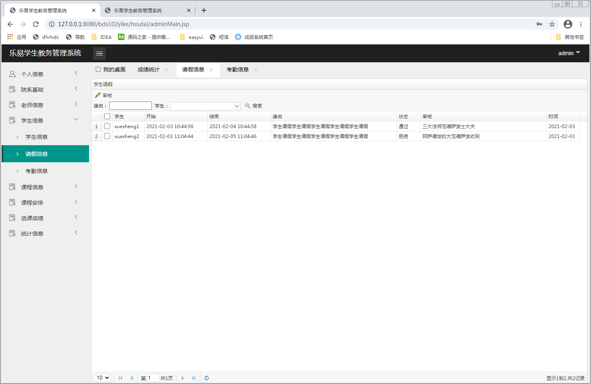Open the 选课成绩 sidebar menu

(45, 218)
